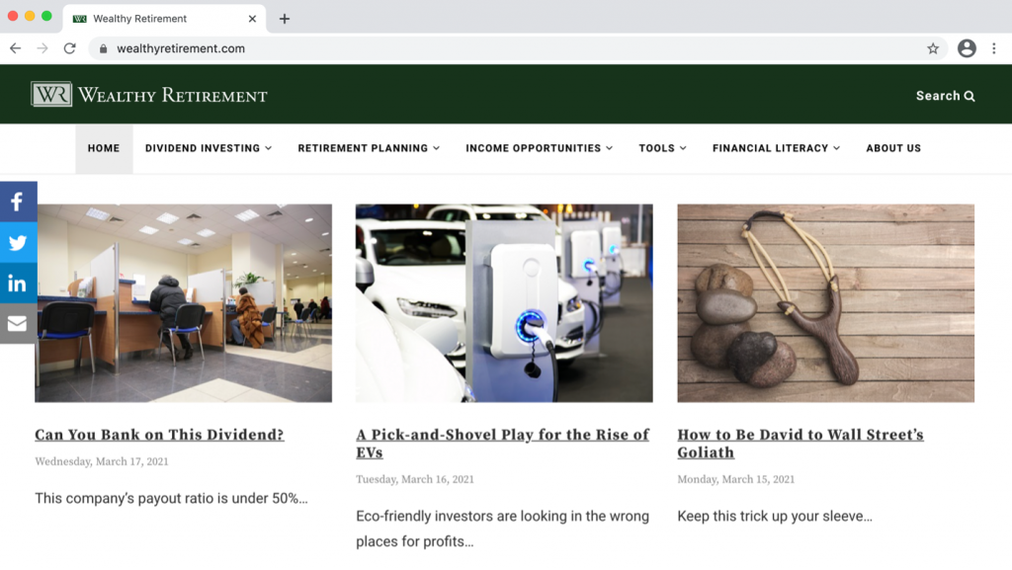Click the Wealthy Retirement WR logo
Image resolution: width=1012 pixels, height=570 pixels.
click(51, 95)
